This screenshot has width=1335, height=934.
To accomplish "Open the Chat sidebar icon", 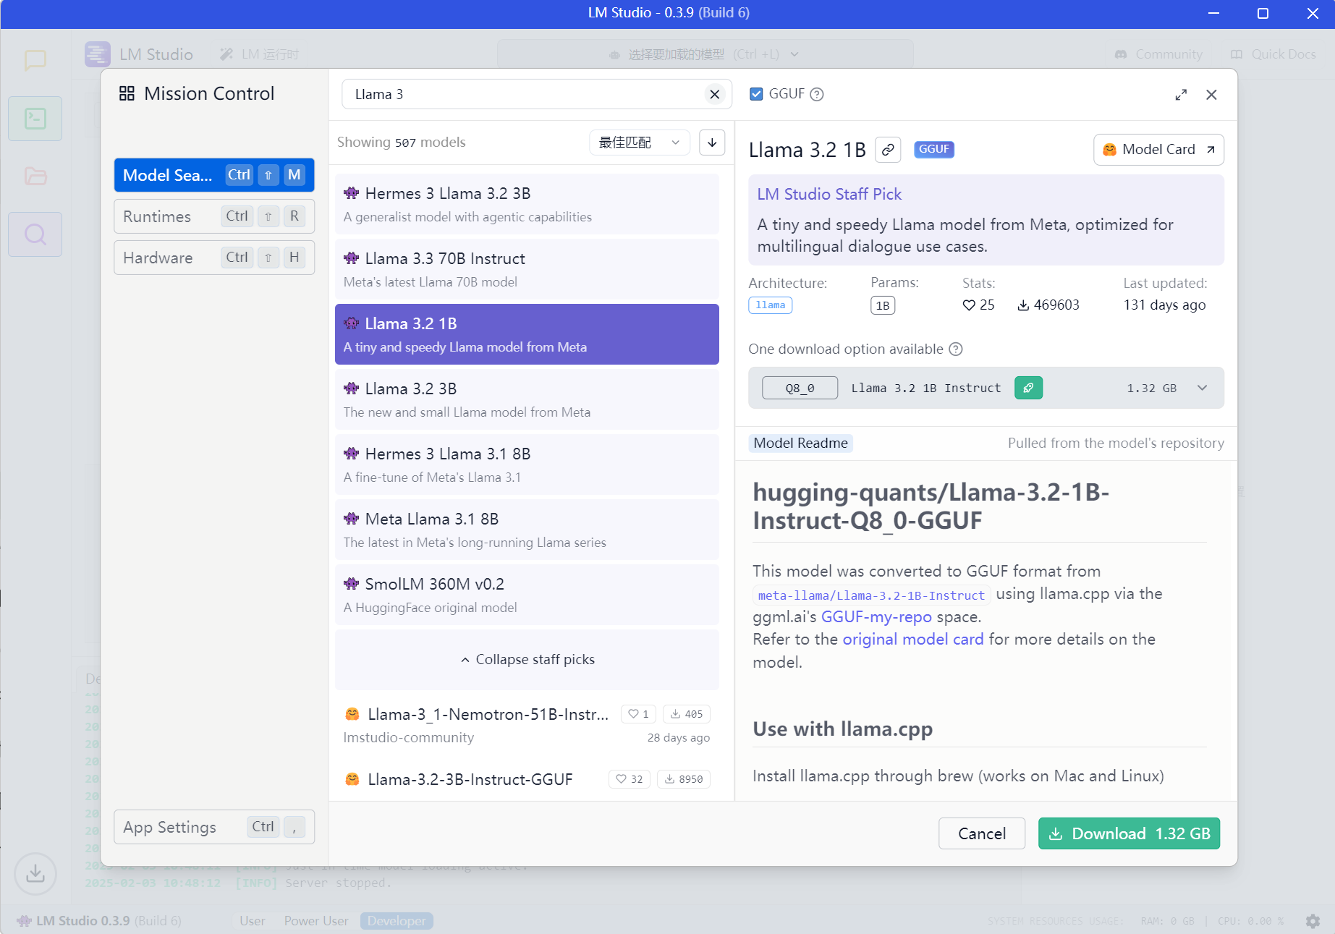I will pos(35,60).
